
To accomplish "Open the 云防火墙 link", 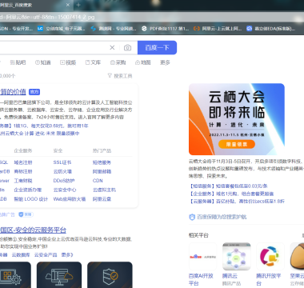I will click(x=62, y=171).
